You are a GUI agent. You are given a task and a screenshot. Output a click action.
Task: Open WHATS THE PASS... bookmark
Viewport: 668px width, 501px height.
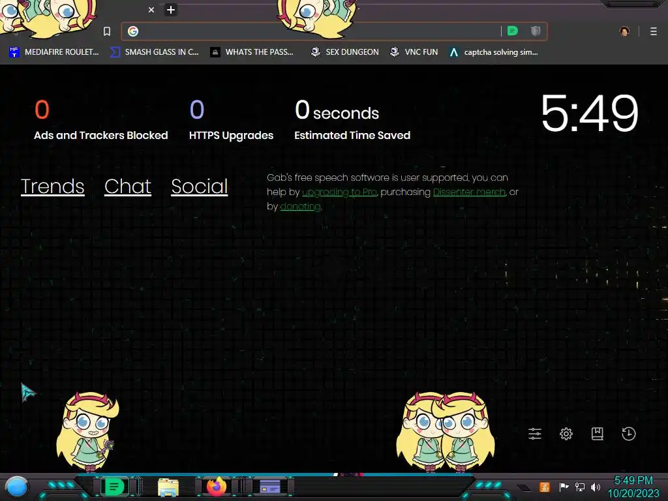252,52
